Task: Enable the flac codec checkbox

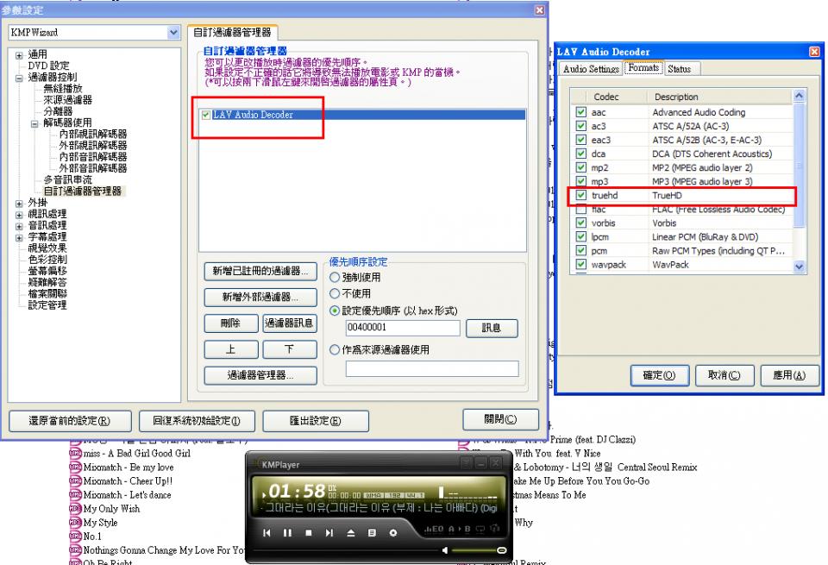Action: pyautogui.click(x=580, y=210)
